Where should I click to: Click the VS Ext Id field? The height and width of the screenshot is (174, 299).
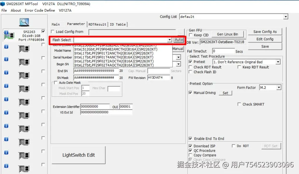tap(106, 112)
